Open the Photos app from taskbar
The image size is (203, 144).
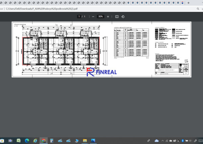93,141
